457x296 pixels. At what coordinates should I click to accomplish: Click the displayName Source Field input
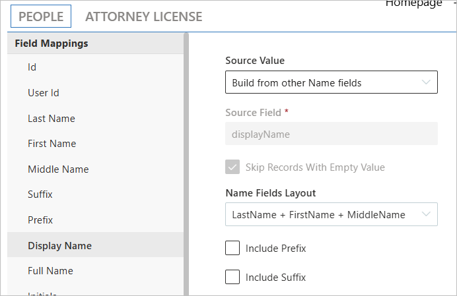coord(332,134)
